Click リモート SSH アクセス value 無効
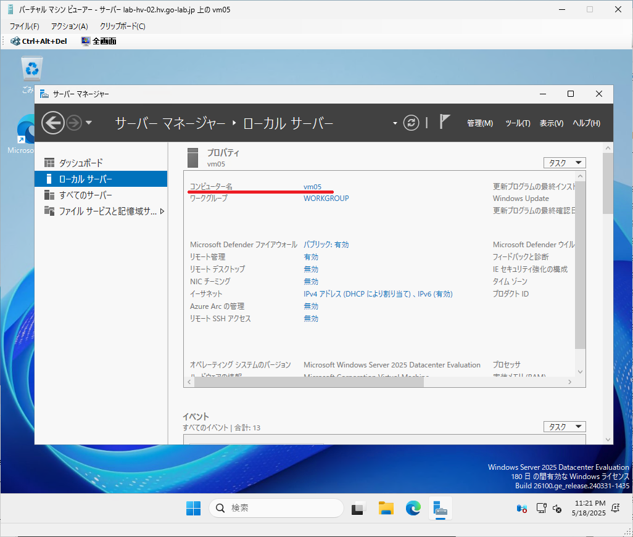 tap(311, 319)
